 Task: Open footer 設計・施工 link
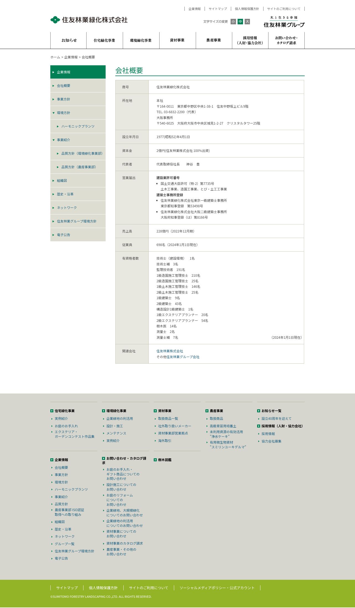click(115, 426)
